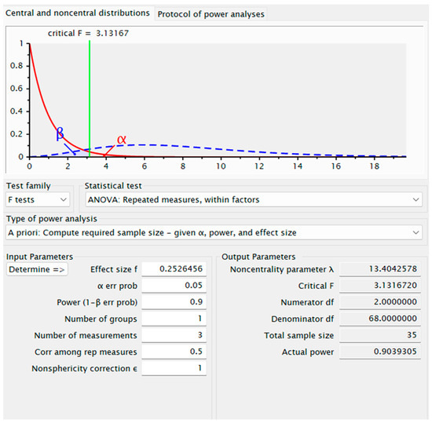The height and width of the screenshot is (423, 432).
Task: Select the Power (1-β err prob) field
Action: [x=174, y=302]
